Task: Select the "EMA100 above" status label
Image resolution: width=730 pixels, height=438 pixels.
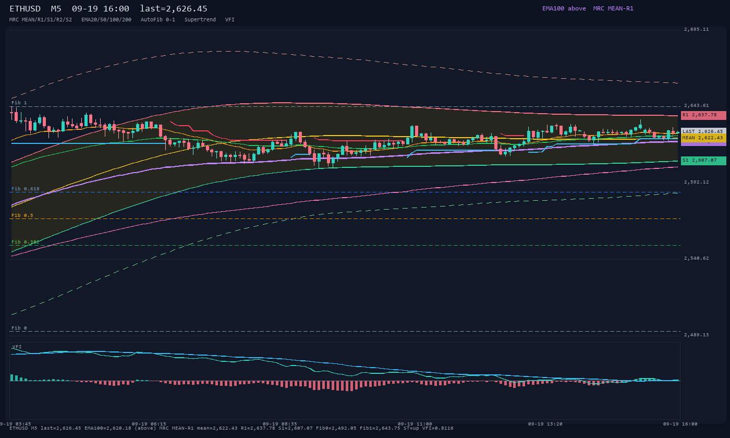Action: point(564,8)
